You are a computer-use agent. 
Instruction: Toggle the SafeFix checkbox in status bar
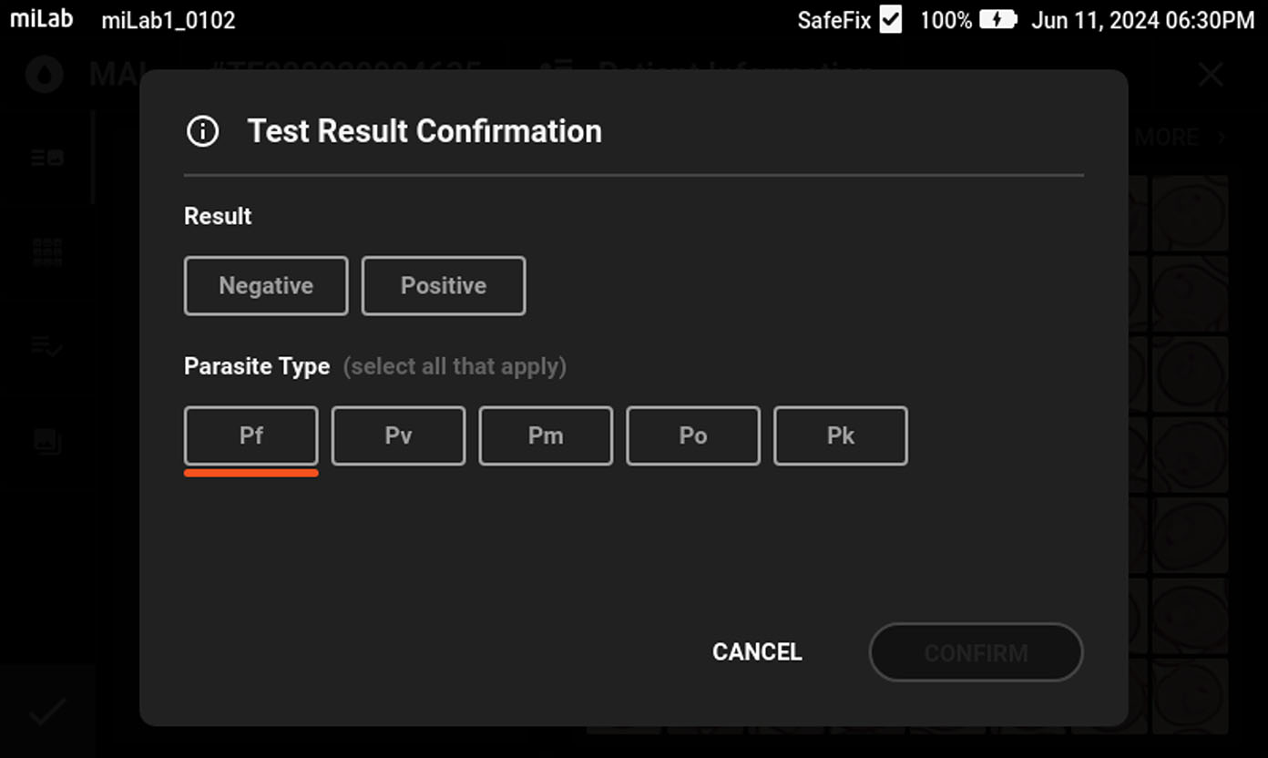891,19
